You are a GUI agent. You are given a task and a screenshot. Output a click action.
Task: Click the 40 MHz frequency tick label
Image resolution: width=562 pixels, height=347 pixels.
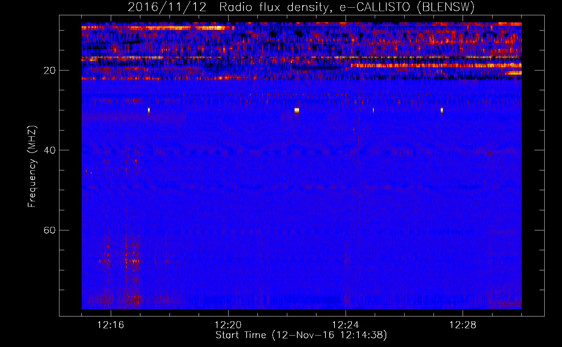[x=49, y=150]
